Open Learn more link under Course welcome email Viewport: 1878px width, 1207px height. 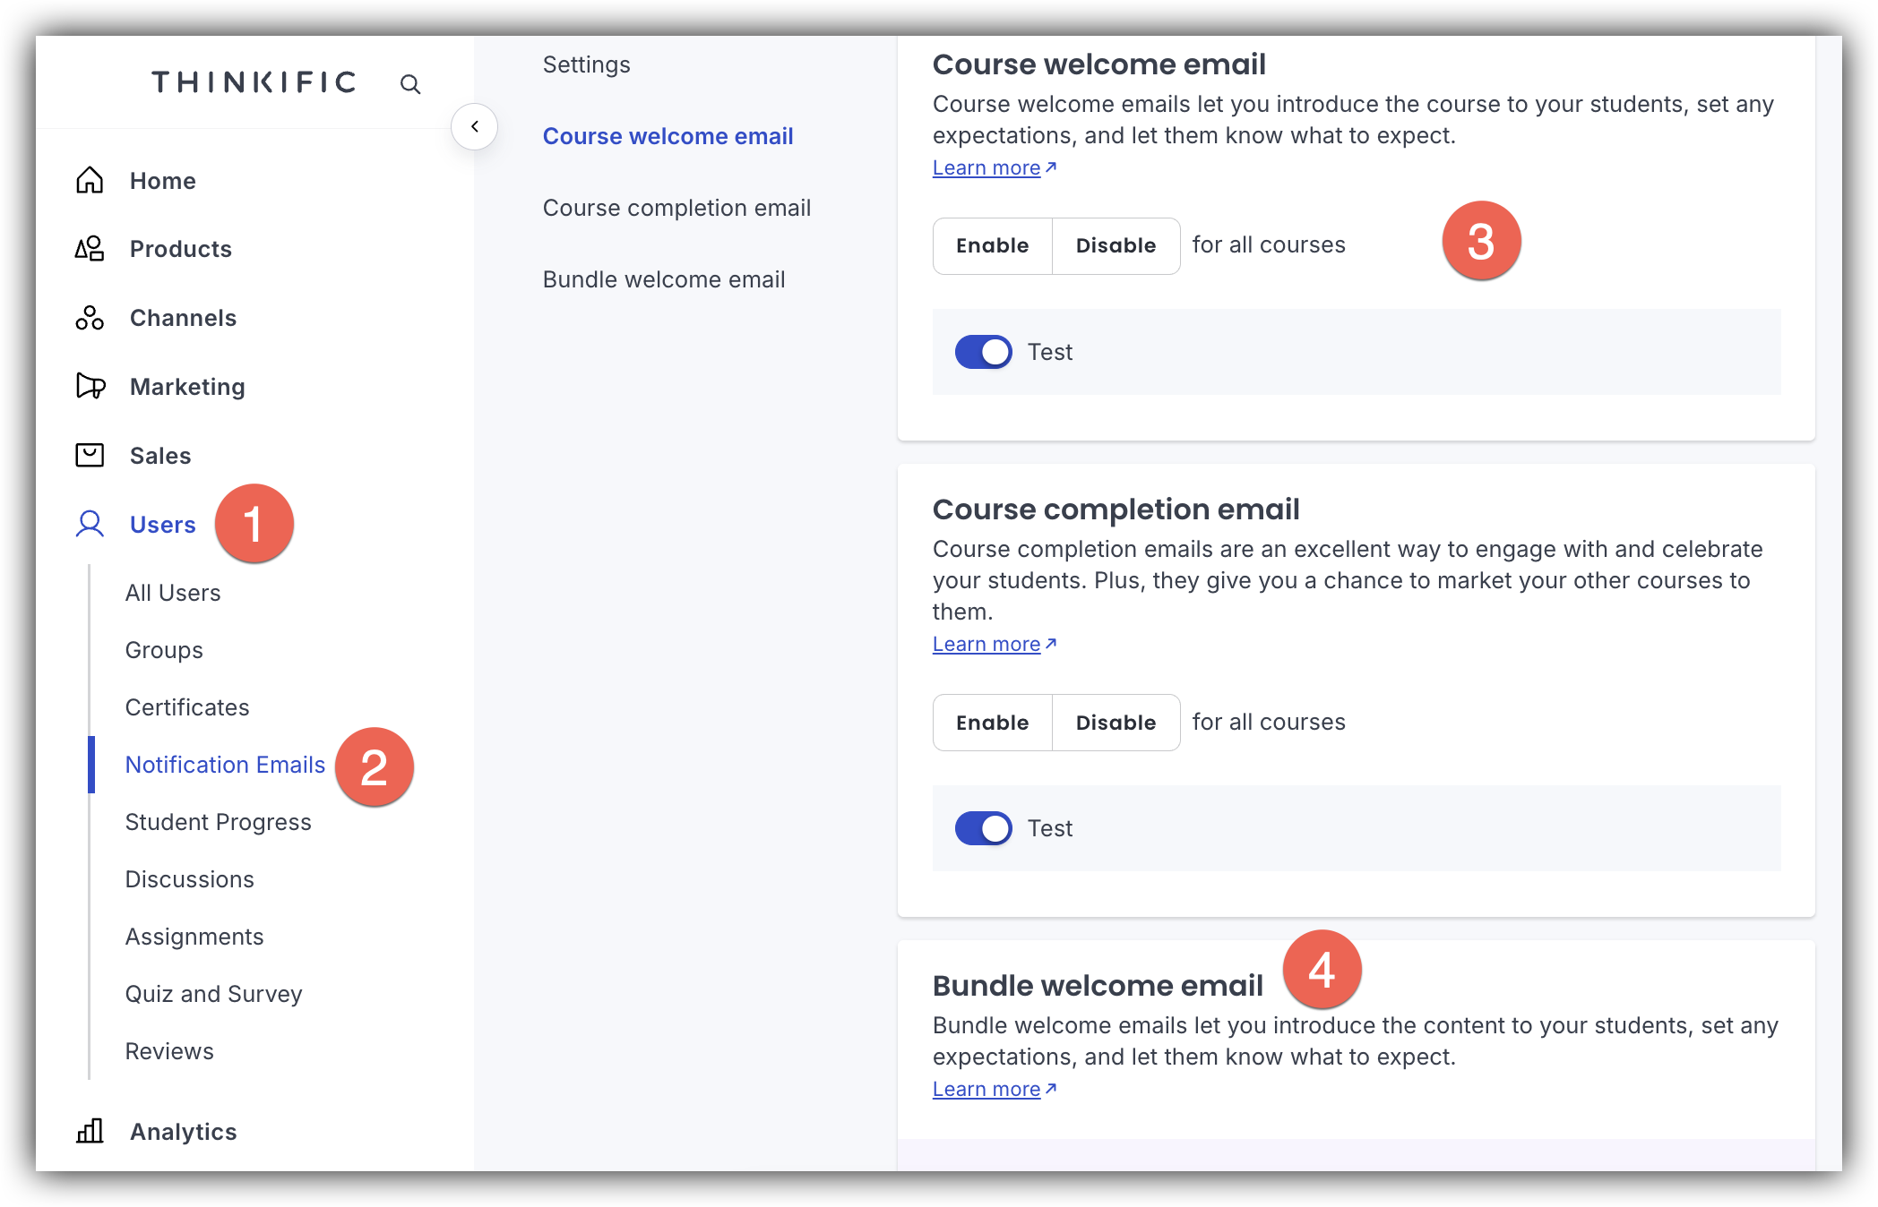tap(986, 167)
